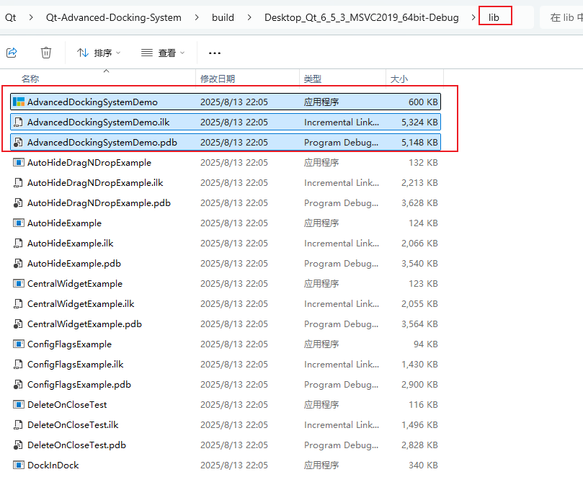
Task: Click DeleteOnCloseTest.ilk file icon
Action: (x=18, y=425)
